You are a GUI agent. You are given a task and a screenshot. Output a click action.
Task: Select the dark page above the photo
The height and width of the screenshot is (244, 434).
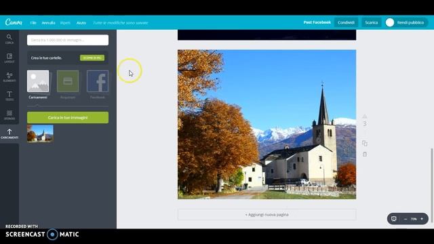tap(267, 35)
